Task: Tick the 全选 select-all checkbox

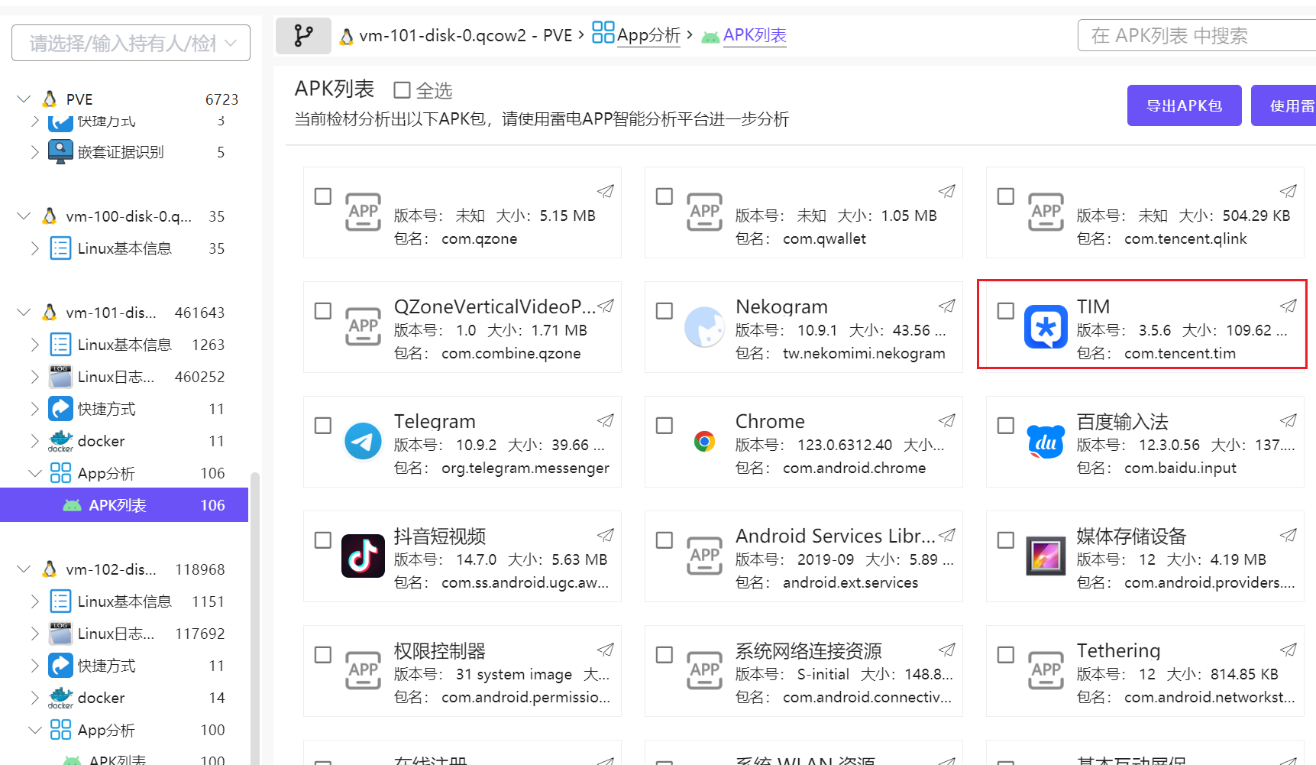Action: (x=403, y=90)
